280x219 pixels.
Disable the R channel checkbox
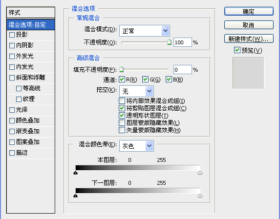coord(122,80)
